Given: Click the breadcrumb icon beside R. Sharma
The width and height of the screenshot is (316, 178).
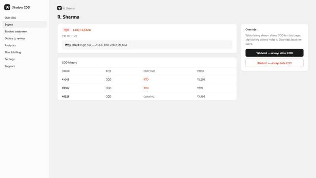Looking at the screenshot, I should tap(60, 8).
